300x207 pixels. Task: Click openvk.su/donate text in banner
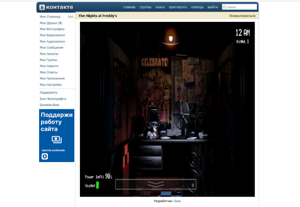point(53,150)
